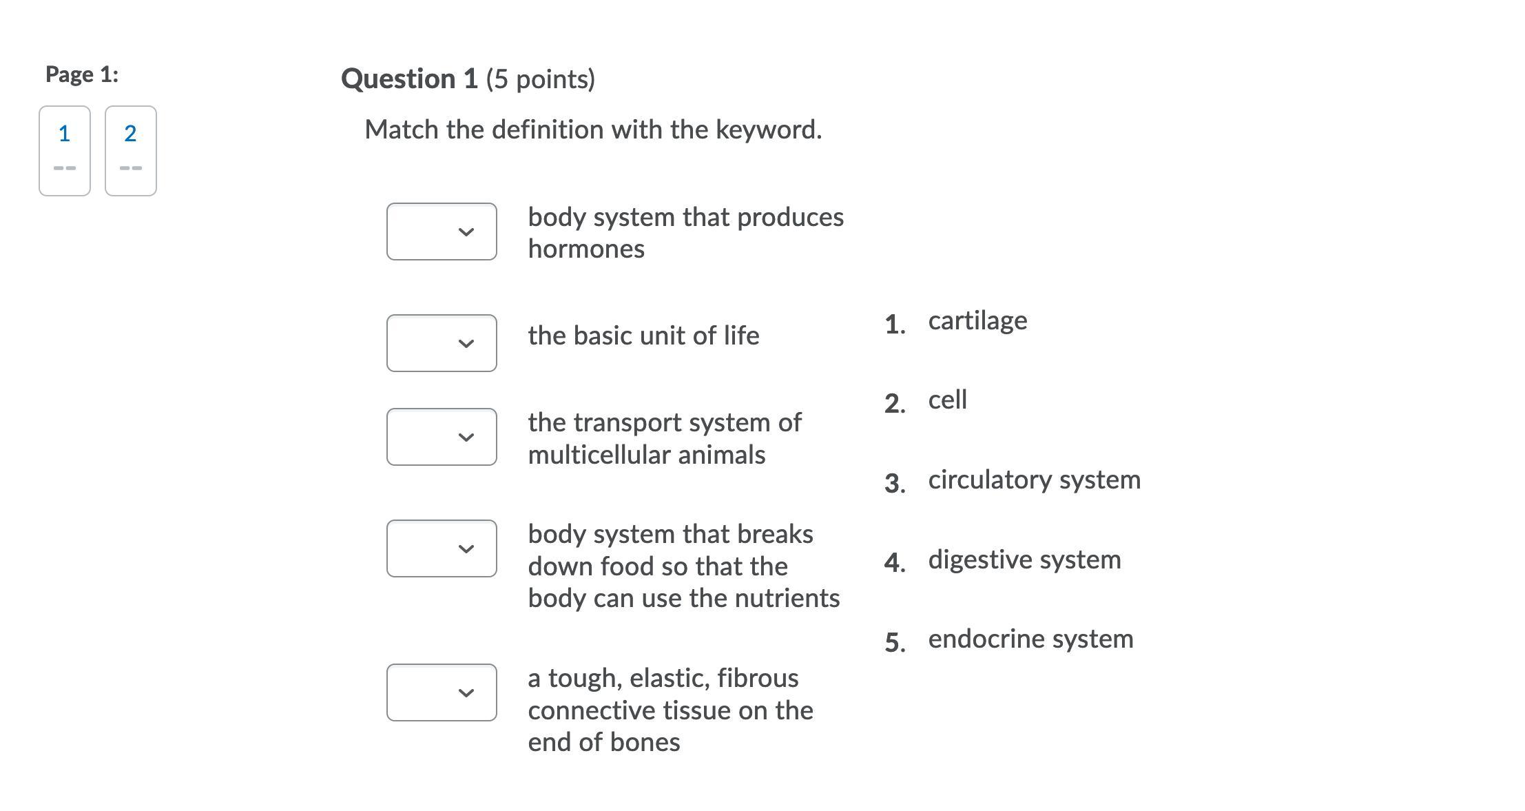
Task: Go to question 1 in page navigator
Action: [65, 150]
